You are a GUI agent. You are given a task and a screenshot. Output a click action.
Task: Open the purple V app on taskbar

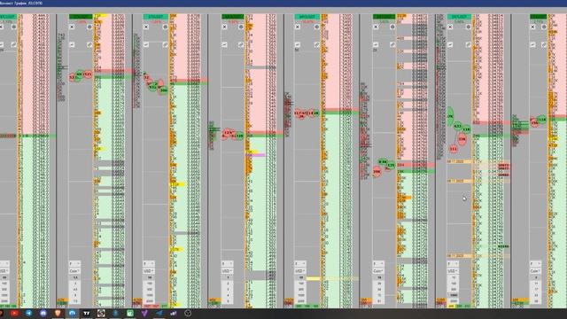144,313
